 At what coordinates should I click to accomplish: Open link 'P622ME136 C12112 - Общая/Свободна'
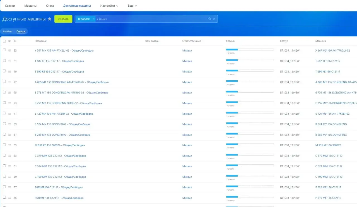click(x=59, y=187)
